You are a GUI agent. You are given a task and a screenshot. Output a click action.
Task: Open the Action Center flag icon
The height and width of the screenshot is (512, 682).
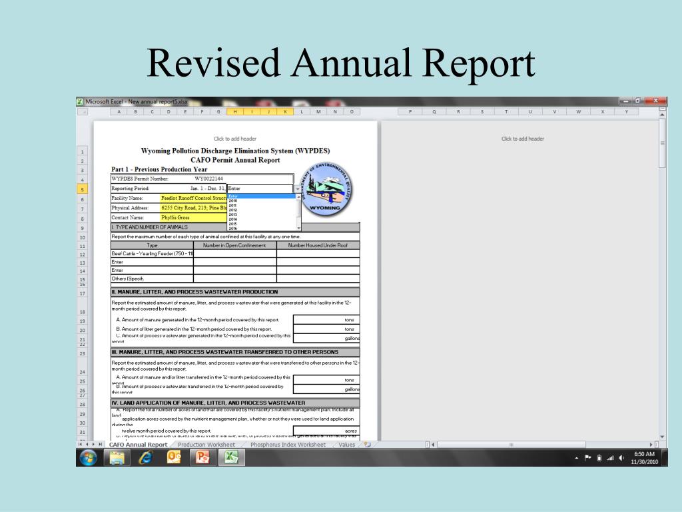pos(588,458)
